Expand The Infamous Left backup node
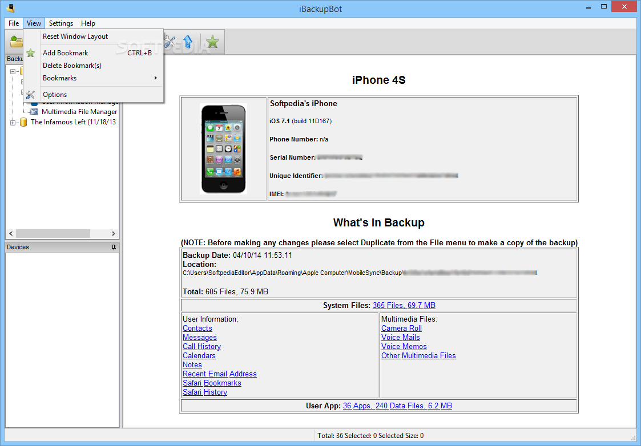The width and height of the screenshot is (641, 446). [x=13, y=123]
